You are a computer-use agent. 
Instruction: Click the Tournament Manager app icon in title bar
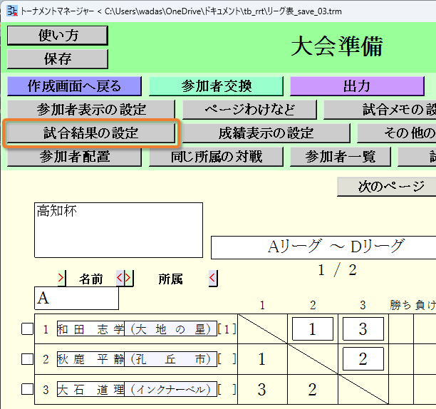[12, 11]
